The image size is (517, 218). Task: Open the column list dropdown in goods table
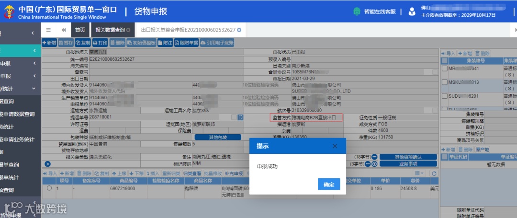coord(419,173)
